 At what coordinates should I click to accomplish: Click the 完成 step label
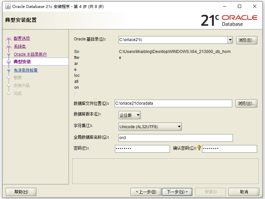click(x=18, y=93)
